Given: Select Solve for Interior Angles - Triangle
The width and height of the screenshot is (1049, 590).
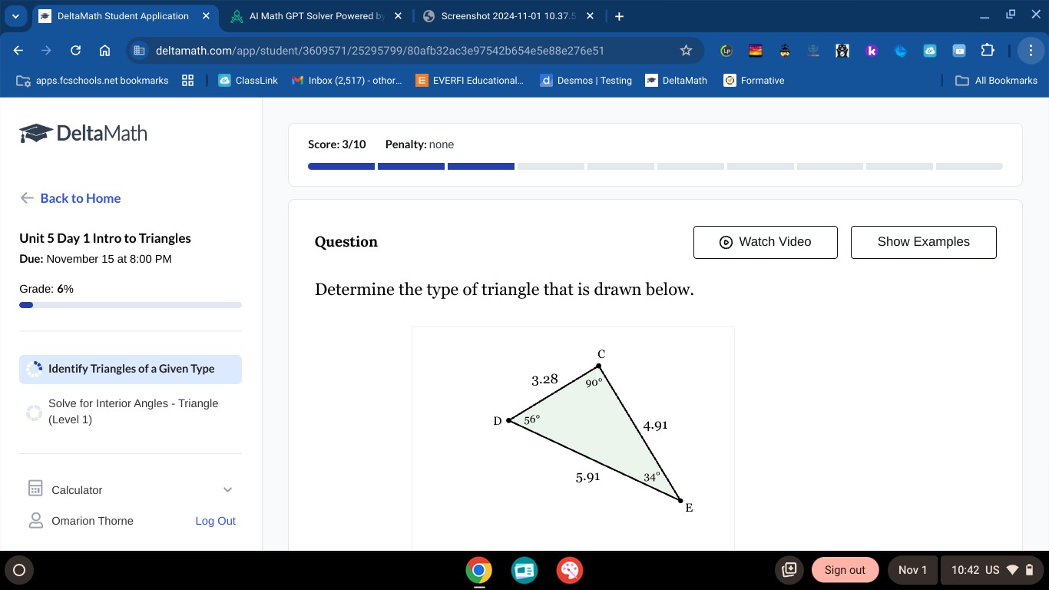Looking at the screenshot, I should (x=131, y=411).
